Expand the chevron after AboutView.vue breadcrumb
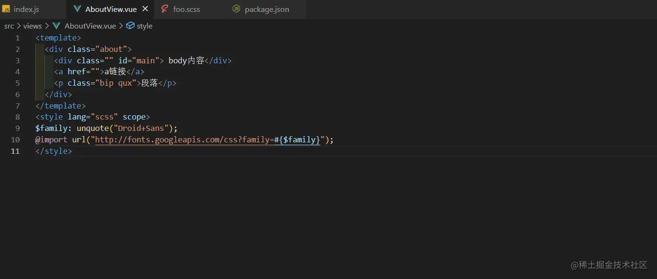 point(121,26)
